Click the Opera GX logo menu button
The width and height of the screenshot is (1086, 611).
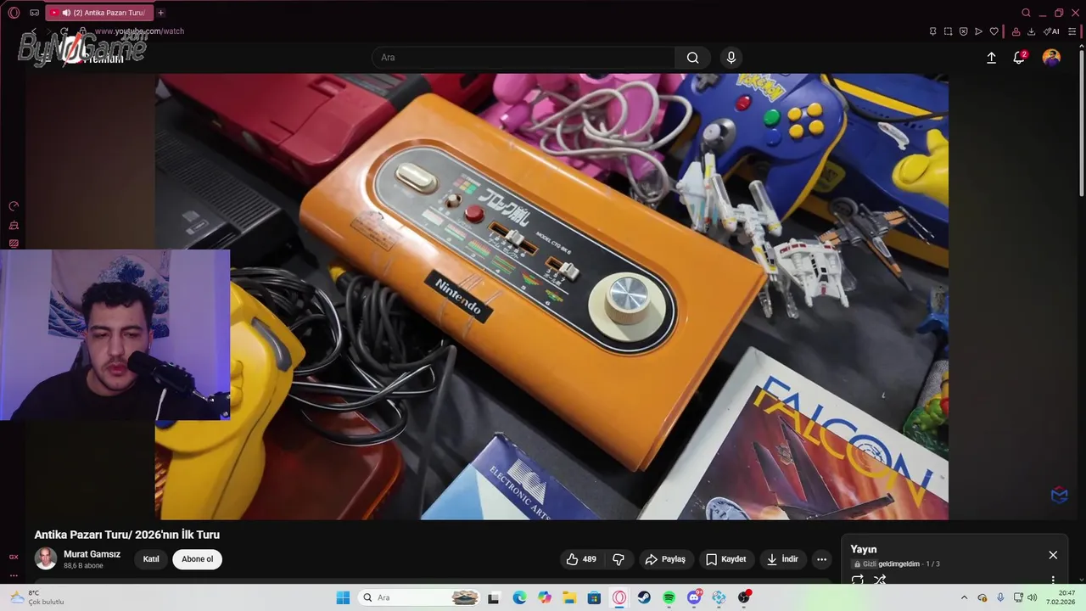coord(14,13)
